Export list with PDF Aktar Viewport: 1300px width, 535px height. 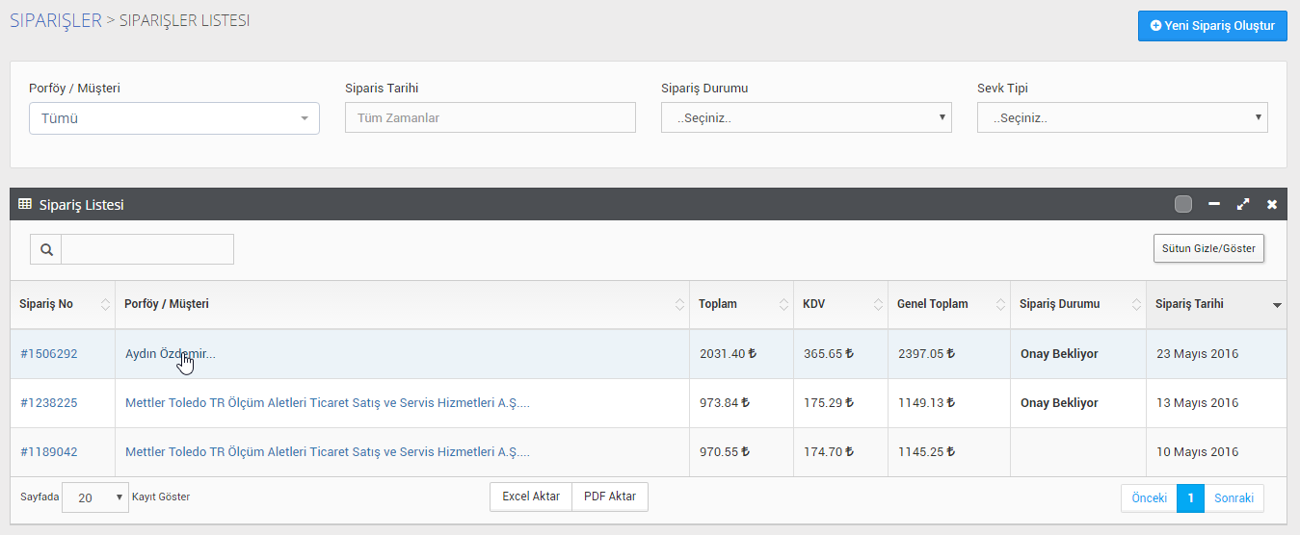click(610, 497)
